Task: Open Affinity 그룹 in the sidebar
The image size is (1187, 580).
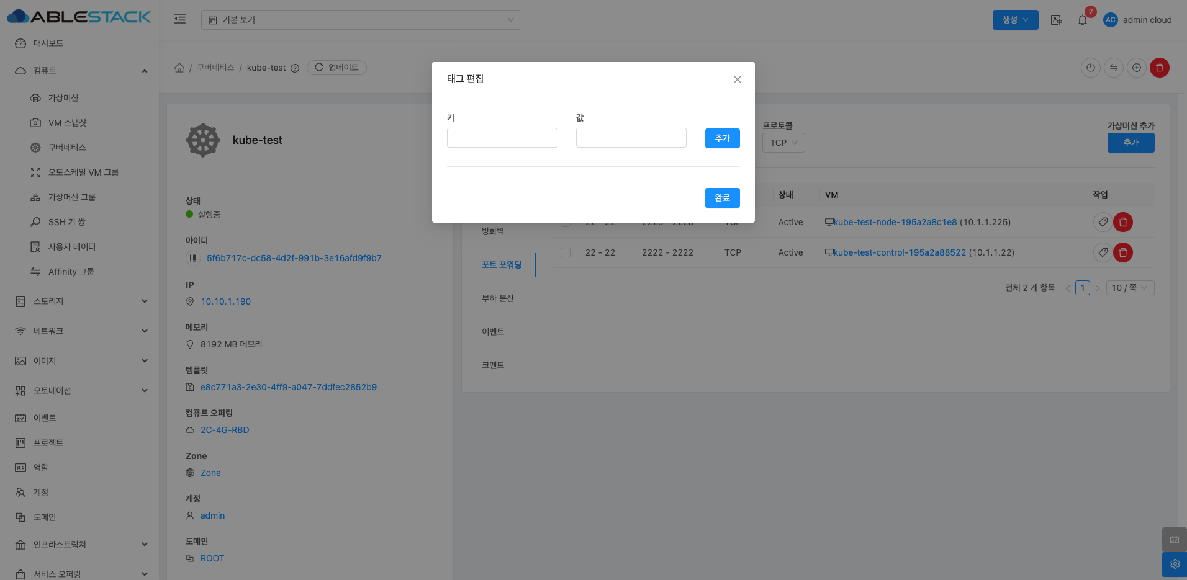Action: pyautogui.click(x=71, y=272)
